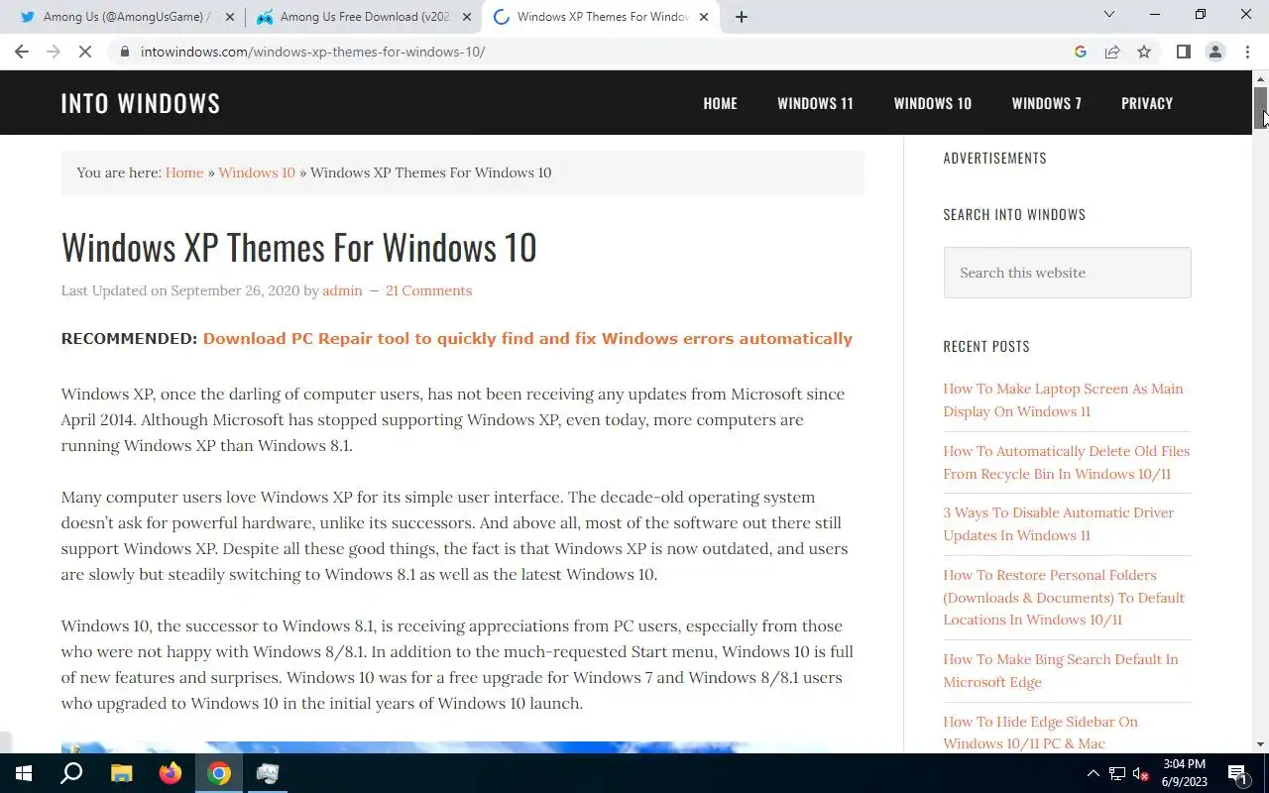
Task: Click muted volume tray icon
Action: [x=1141, y=773]
